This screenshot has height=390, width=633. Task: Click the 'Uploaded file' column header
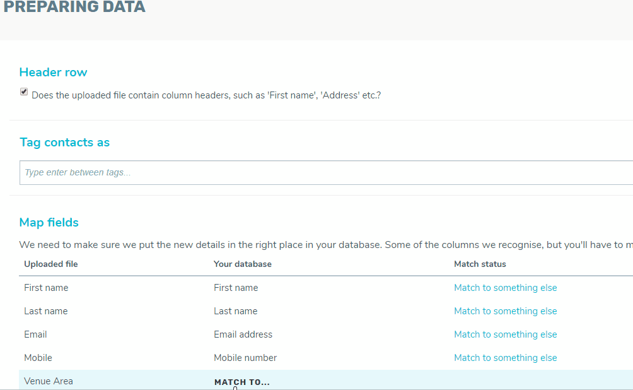click(51, 264)
